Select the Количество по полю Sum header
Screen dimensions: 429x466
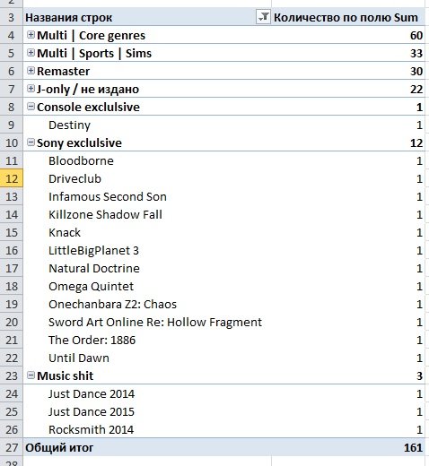click(348, 17)
